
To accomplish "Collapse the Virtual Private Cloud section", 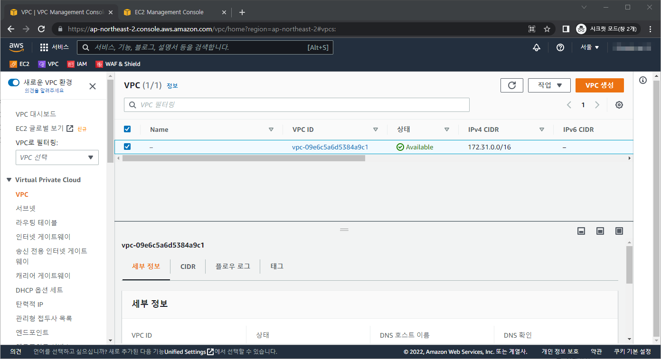I will [x=9, y=180].
